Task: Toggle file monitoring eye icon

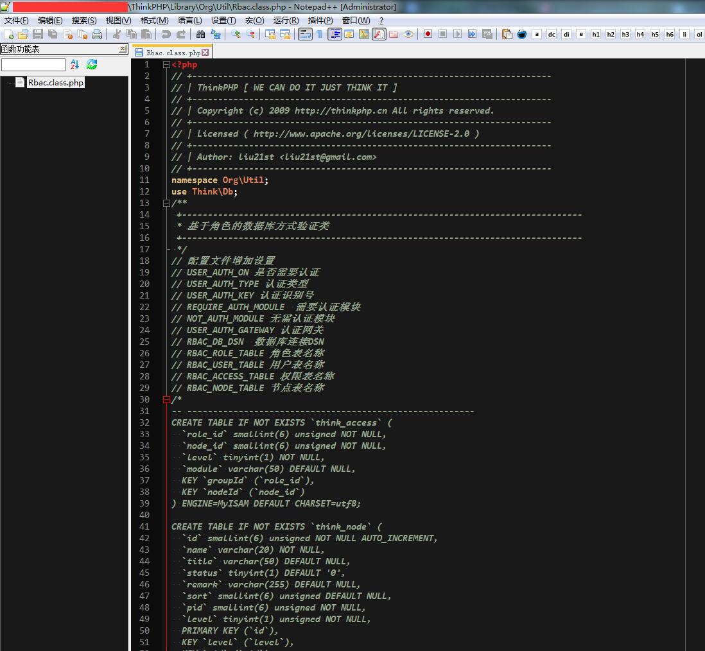Action: coord(409,34)
